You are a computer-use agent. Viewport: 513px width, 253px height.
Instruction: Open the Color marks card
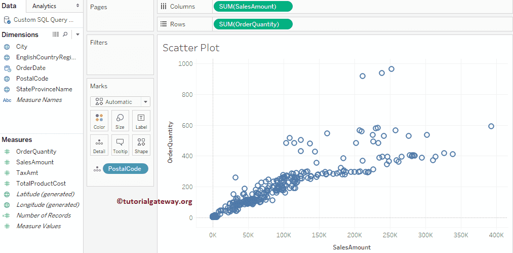point(99,121)
